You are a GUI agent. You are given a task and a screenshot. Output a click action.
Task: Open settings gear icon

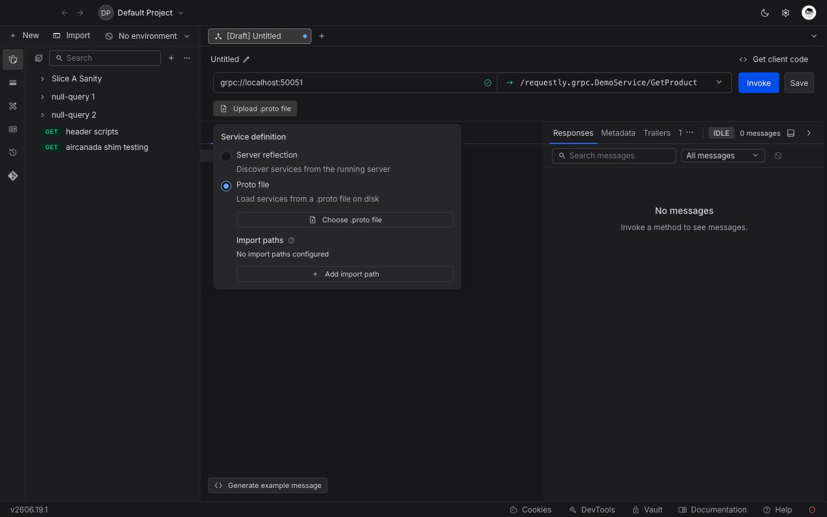786,13
